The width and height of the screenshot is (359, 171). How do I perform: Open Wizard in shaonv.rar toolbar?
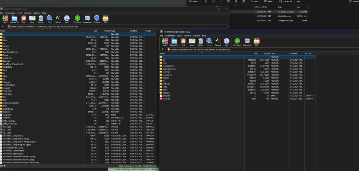(x=58, y=19)
